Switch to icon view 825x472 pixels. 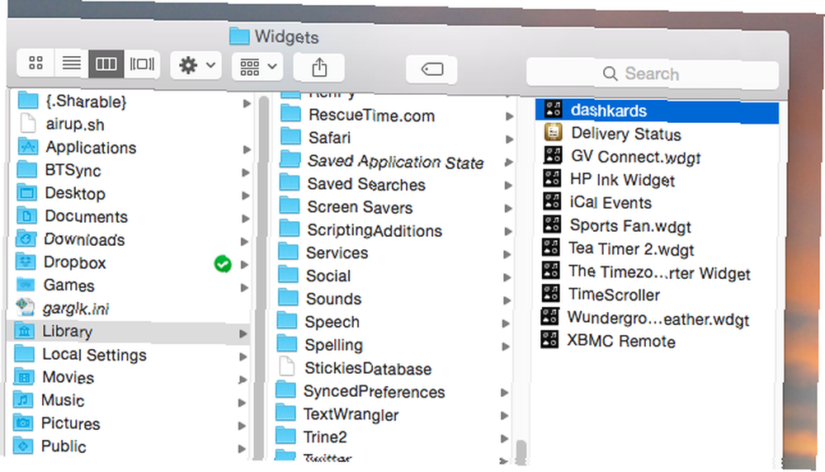(x=35, y=64)
